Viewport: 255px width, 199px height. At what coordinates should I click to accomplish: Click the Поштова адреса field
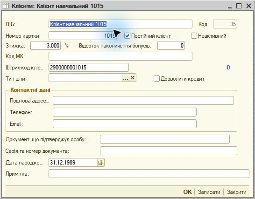pyautogui.click(x=143, y=101)
